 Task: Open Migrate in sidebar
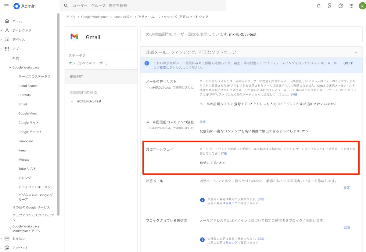(24, 159)
